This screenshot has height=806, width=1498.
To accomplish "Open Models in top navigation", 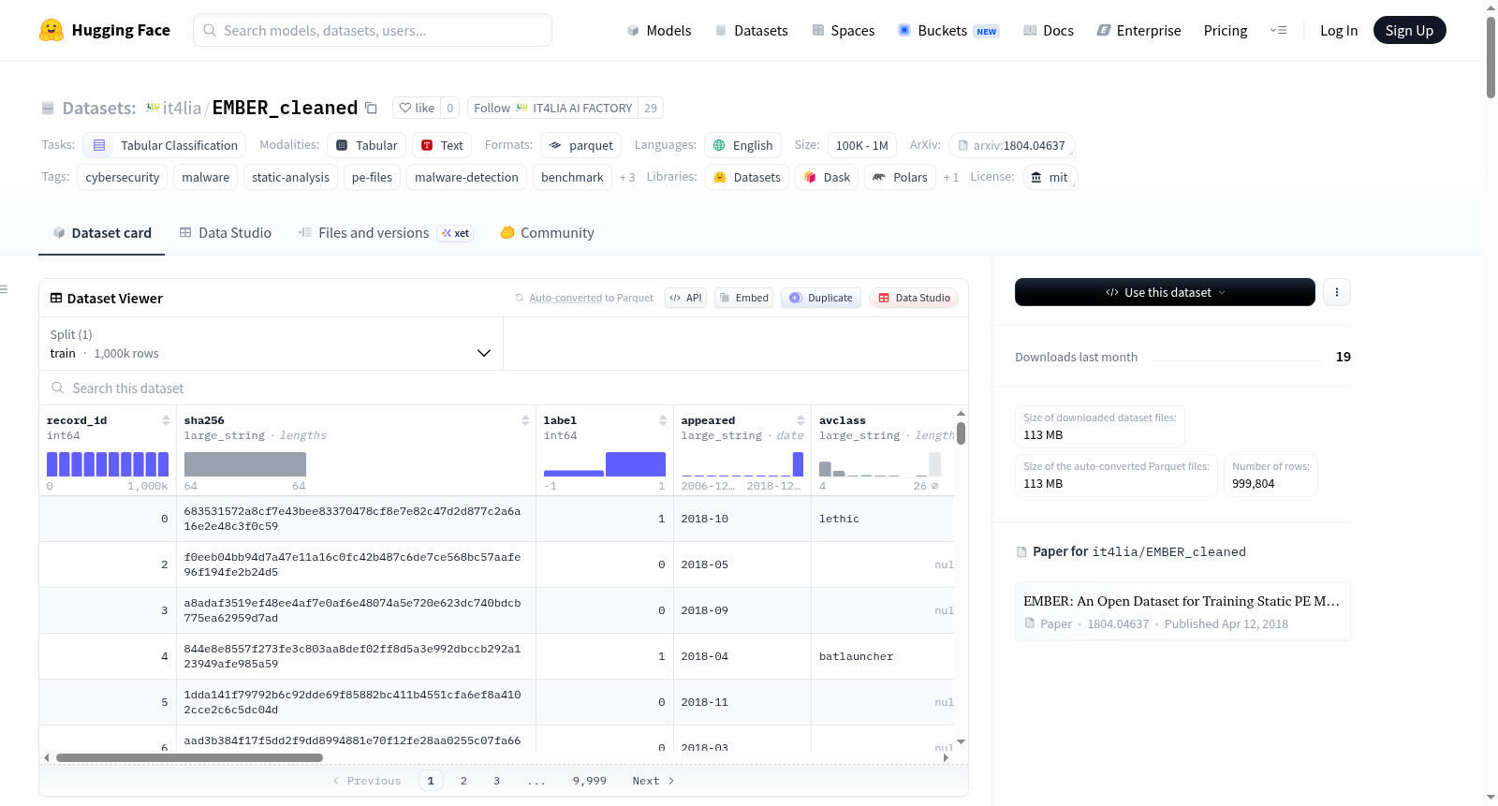I will pos(659,30).
